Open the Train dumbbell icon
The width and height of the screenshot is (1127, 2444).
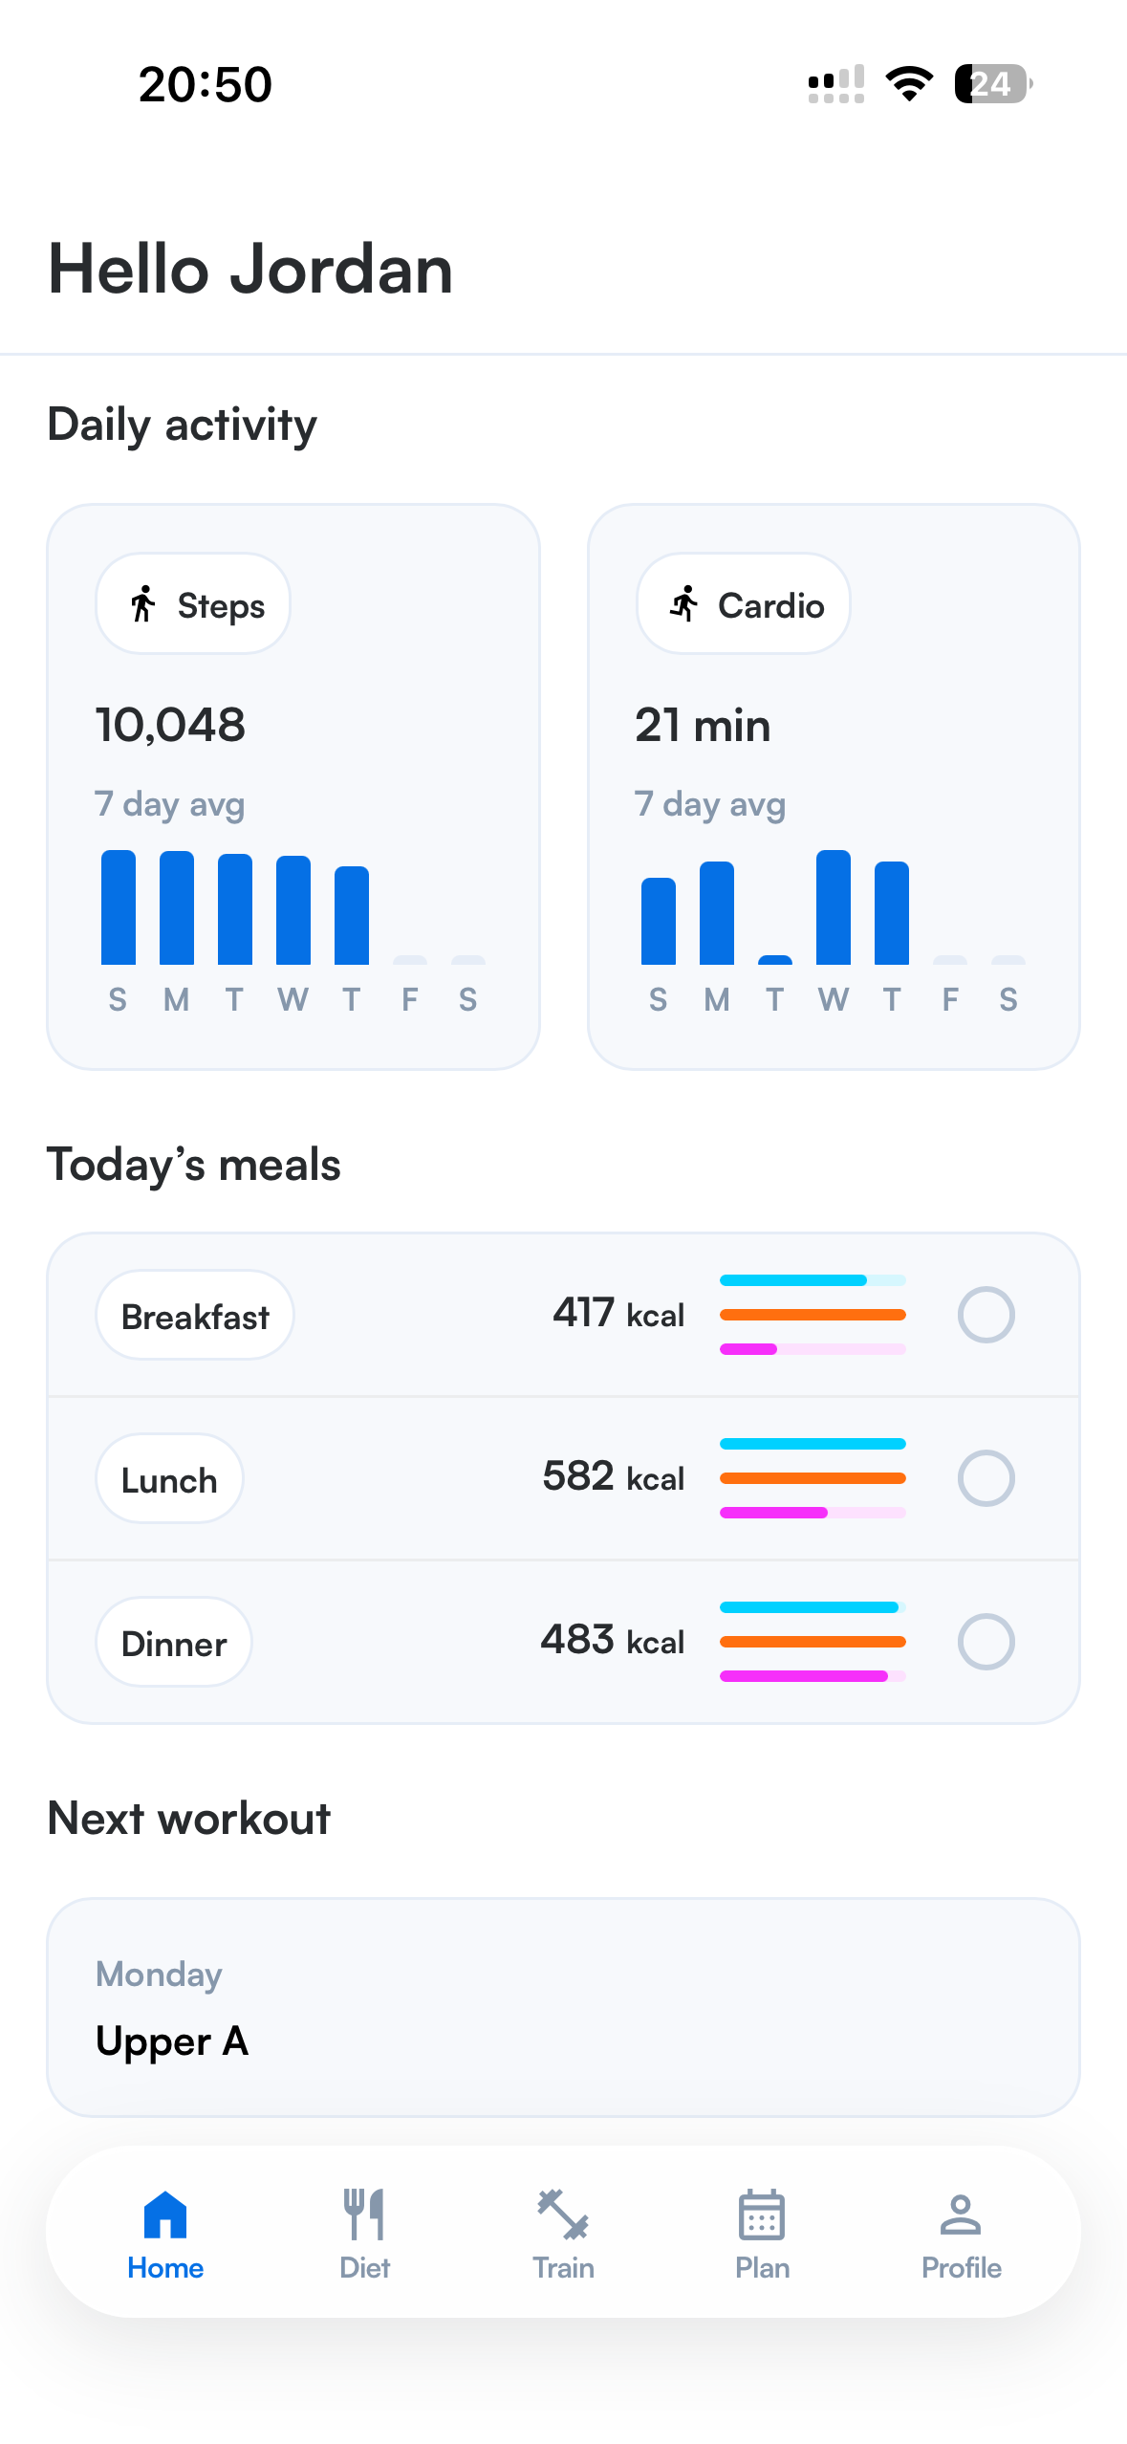563,2215
